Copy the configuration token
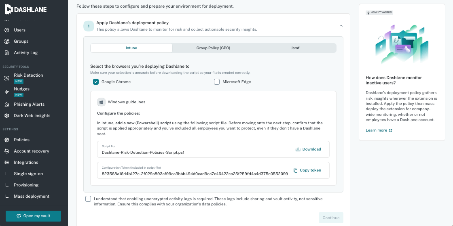This screenshot has height=226, width=453. coord(307,170)
